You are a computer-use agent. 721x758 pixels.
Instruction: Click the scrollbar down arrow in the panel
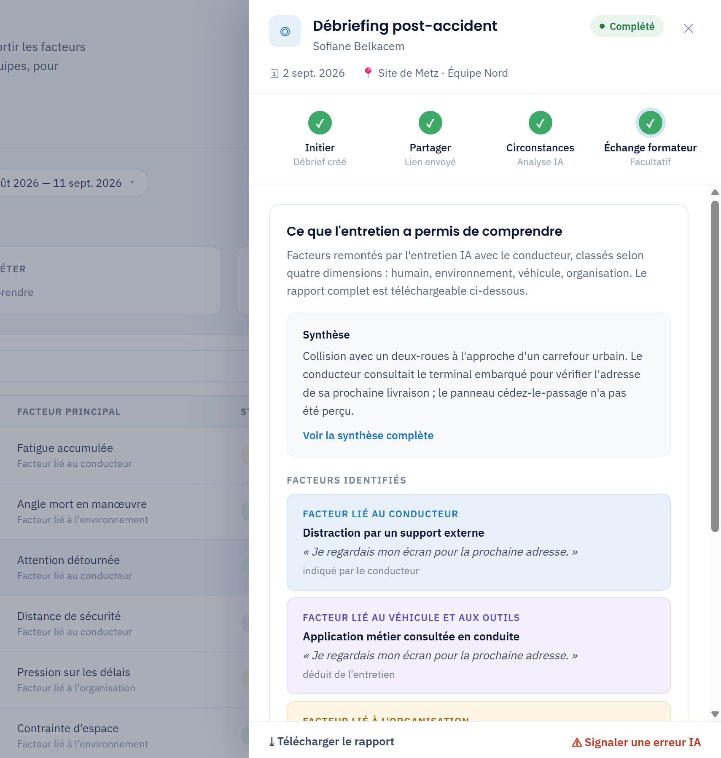[x=715, y=714]
